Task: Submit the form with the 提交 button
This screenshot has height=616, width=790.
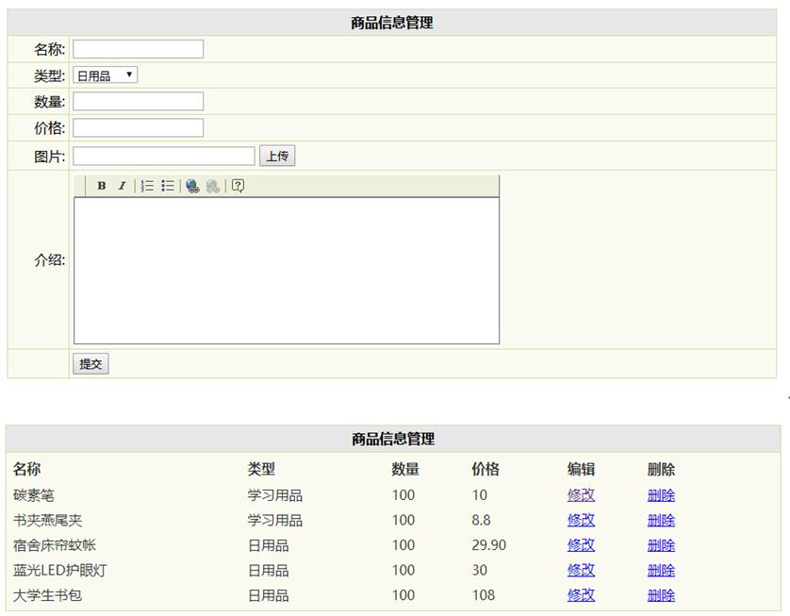Action: 91,363
